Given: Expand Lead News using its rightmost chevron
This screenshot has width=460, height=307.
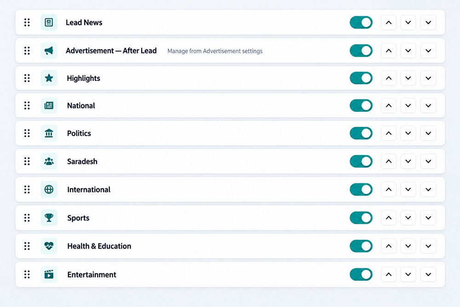Looking at the screenshot, I should [428, 22].
